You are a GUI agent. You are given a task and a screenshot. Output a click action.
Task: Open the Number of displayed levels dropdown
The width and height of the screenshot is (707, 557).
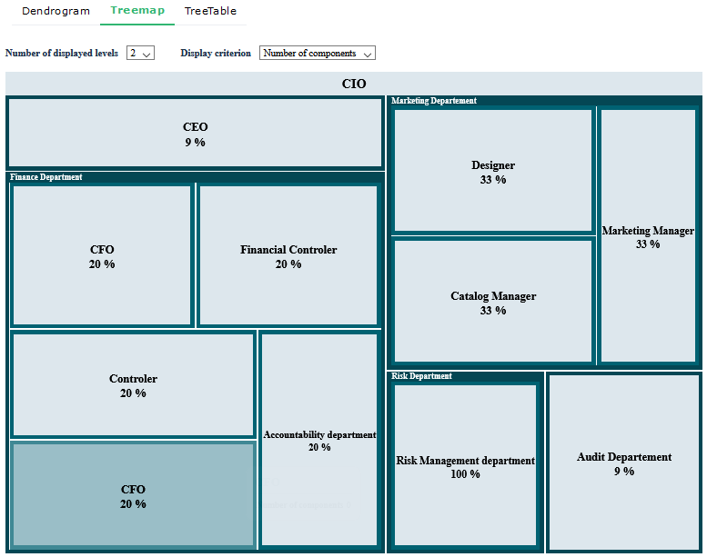pyautogui.click(x=140, y=54)
